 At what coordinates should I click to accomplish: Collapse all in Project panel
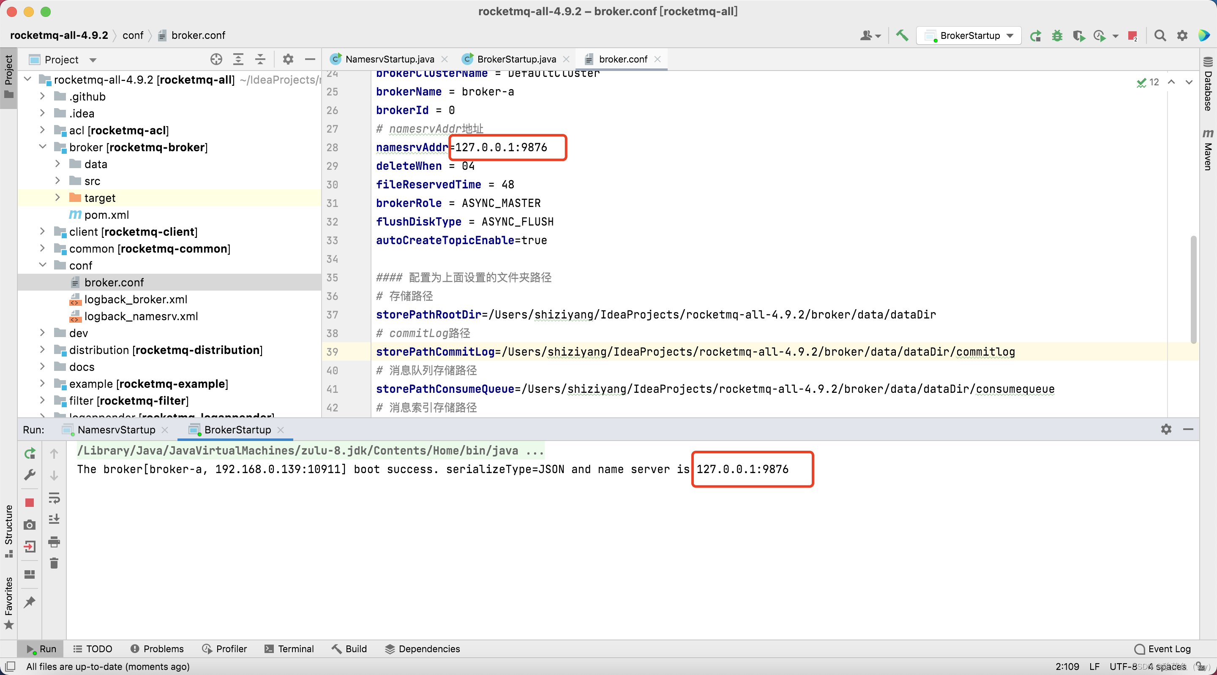coord(260,60)
